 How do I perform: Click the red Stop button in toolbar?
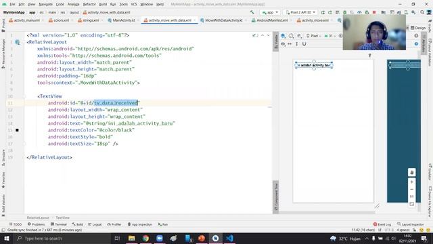click(x=374, y=12)
